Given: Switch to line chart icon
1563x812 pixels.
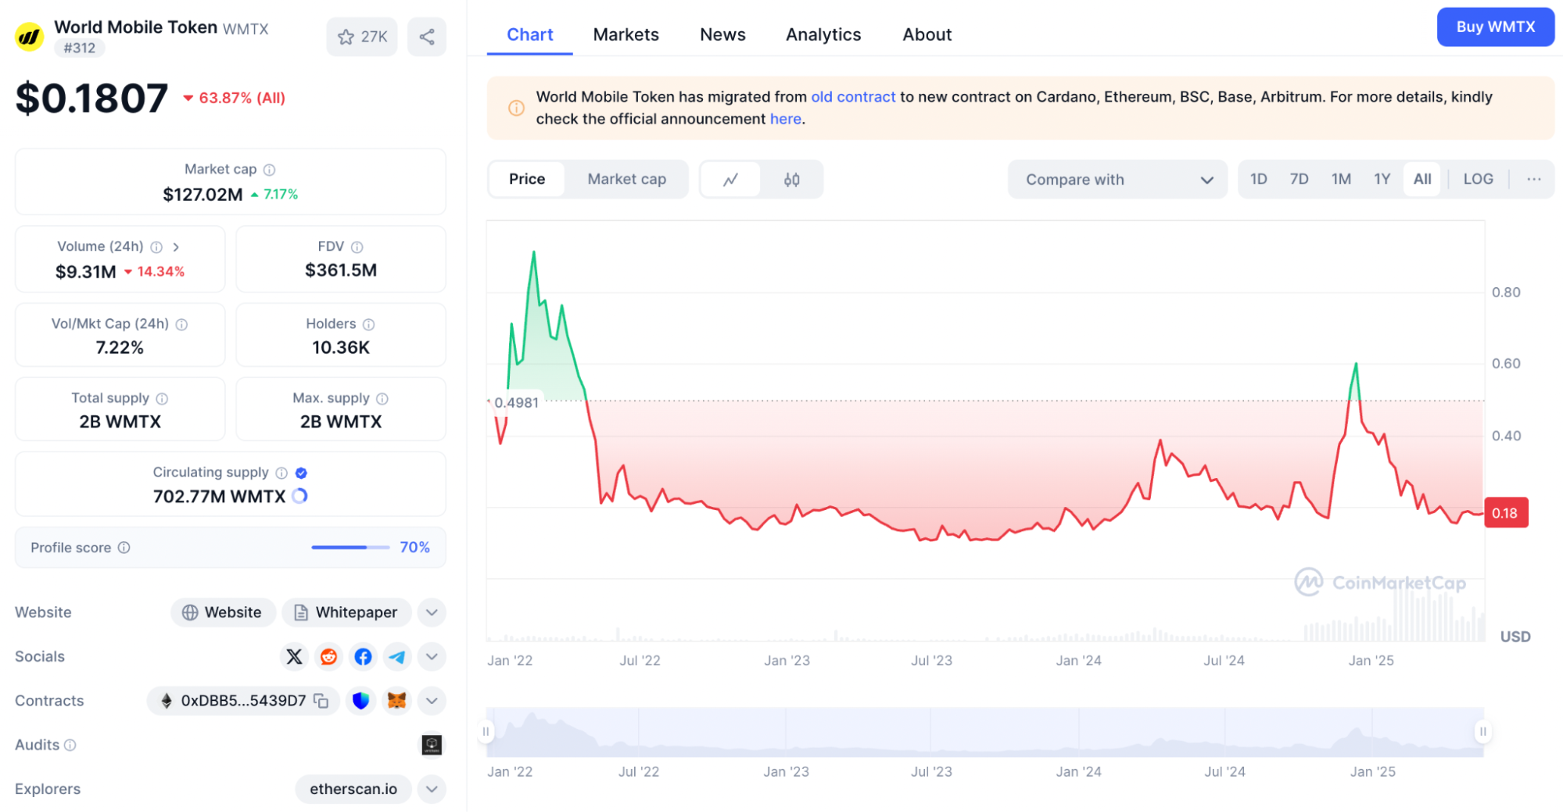Looking at the screenshot, I should click(731, 180).
